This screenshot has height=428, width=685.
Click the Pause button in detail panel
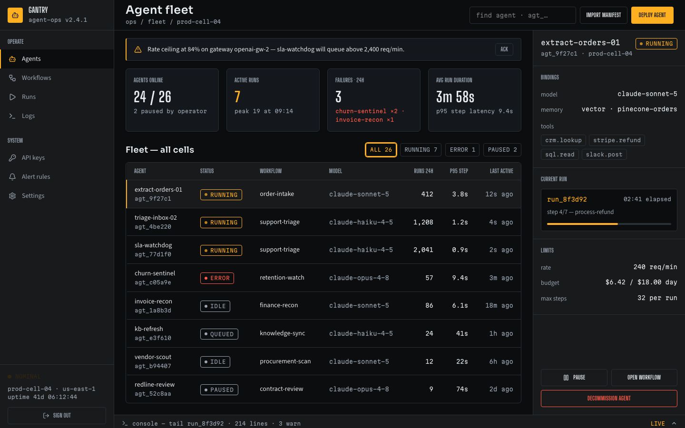574,378
